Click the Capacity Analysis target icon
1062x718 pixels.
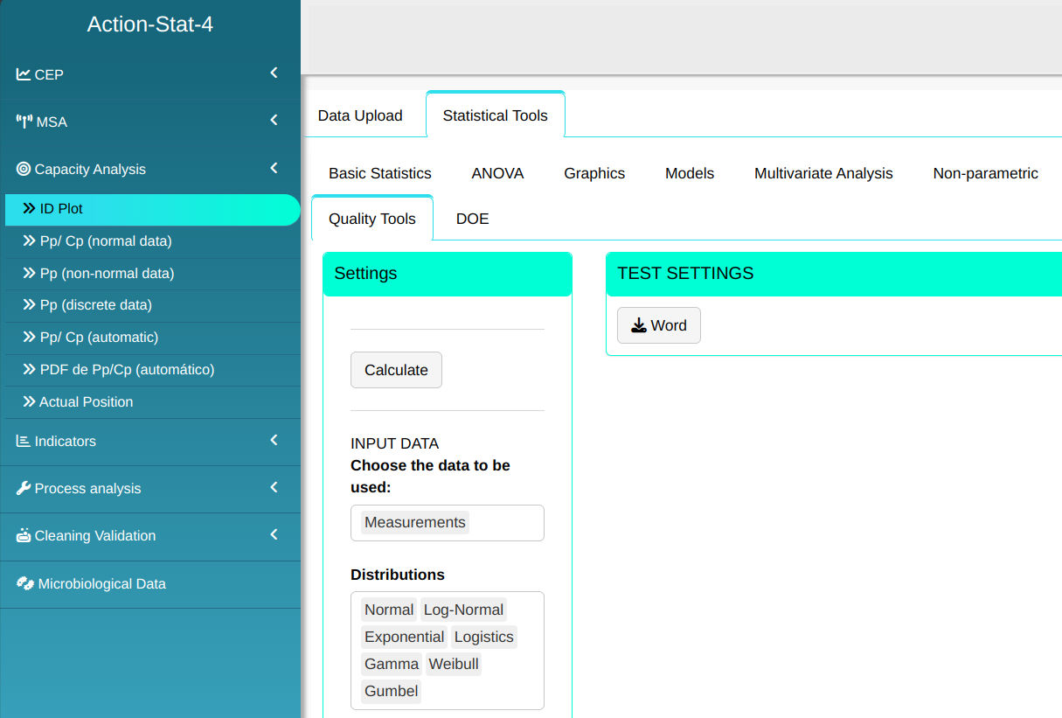click(24, 169)
